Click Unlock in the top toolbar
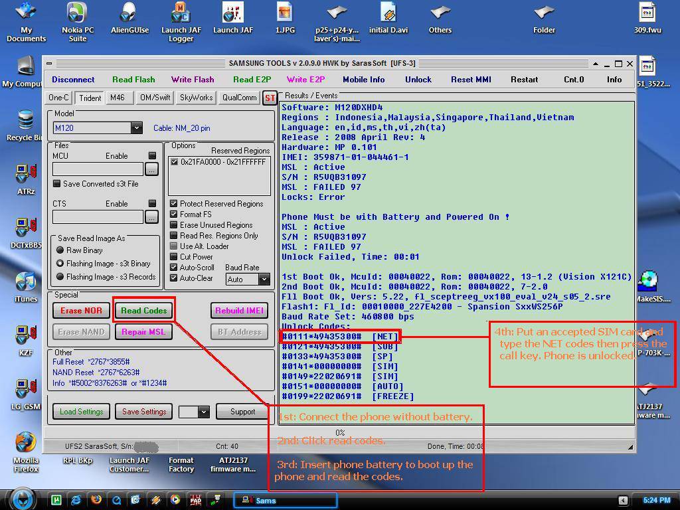The height and width of the screenshot is (510, 680). click(418, 80)
